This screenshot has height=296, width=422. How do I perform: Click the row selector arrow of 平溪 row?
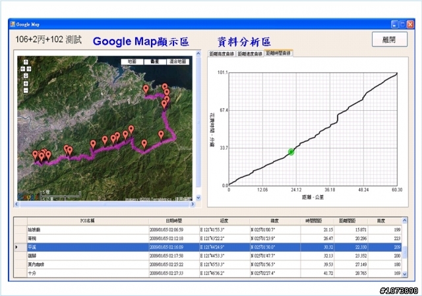20,247
